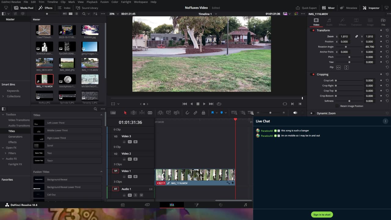
Task: Open the Timeline View Options icon
Action: coord(113,113)
